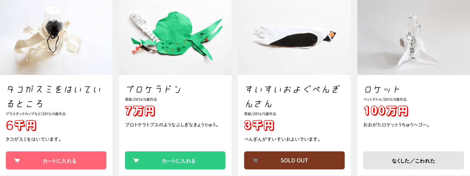470x176 pixels.
Task: Click the cart icon on the pink button
Action: (x=17, y=161)
